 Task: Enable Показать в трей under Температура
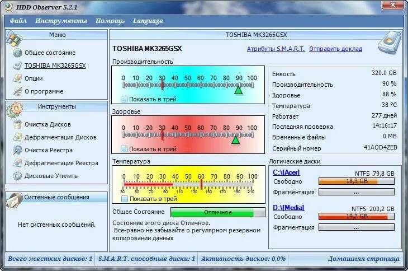(x=125, y=199)
